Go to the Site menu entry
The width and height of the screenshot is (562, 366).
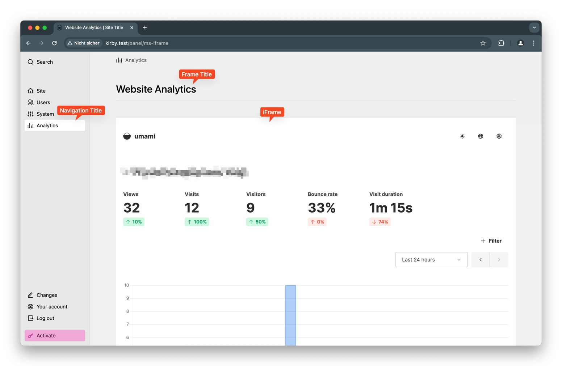(x=37, y=91)
